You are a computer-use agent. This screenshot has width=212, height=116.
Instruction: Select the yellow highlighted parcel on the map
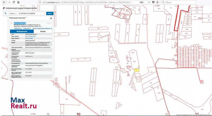click(x=136, y=71)
